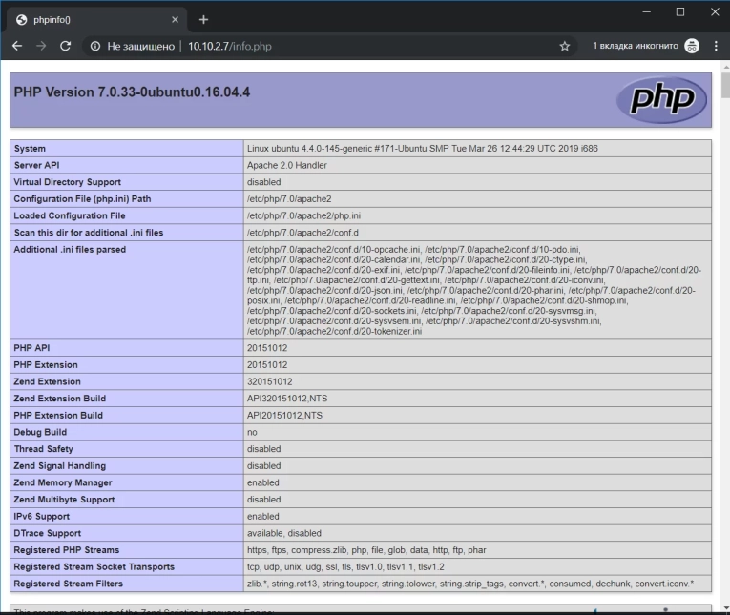This screenshot has width=730, height=615.
Task: Maximize the browser window
Action: point(679,12)
